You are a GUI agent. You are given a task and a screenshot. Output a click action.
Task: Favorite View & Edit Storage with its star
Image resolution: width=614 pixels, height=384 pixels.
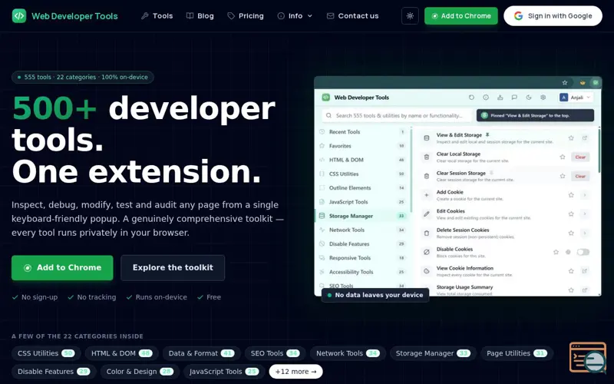pyautogui.click(x=571, y=138)
